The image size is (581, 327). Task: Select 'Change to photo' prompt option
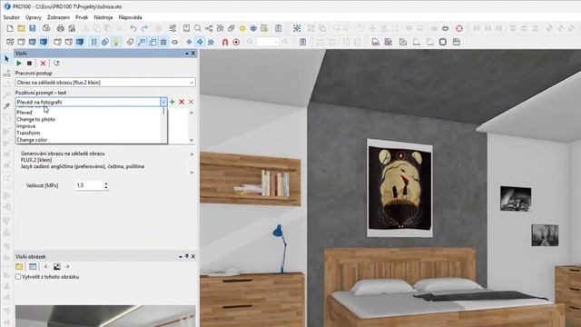pyautogui.click(x=36, y=119)
